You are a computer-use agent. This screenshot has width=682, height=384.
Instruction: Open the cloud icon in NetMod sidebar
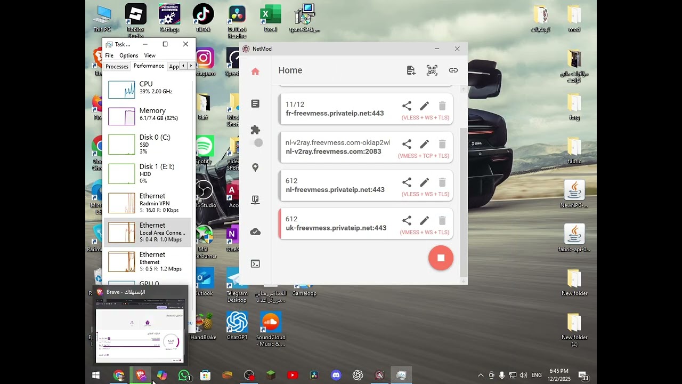click(x=255, y=232)
